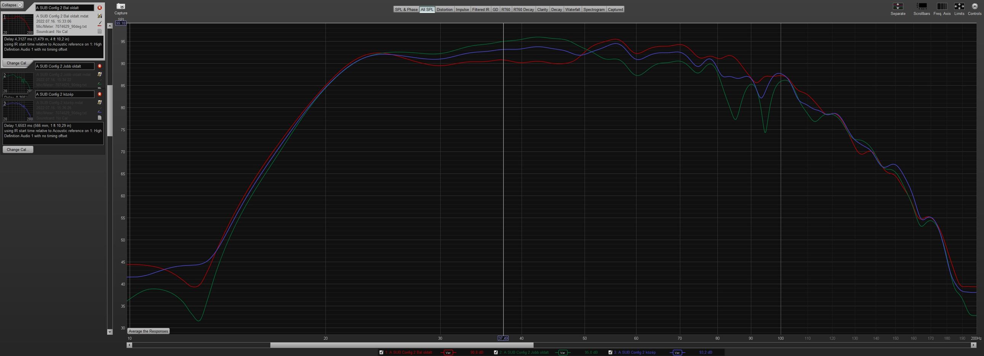Open Var smoothing for Bal oldalt trace
The height and width of the screenshot is (356, 984).
click(449, 352)
